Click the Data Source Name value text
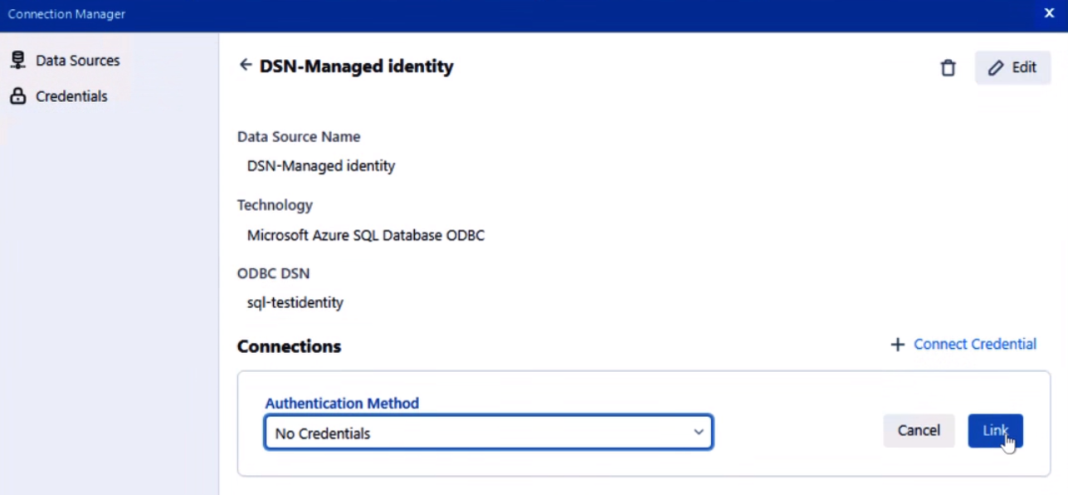The width and height of the screenshot is (1068, 495). 320,166
